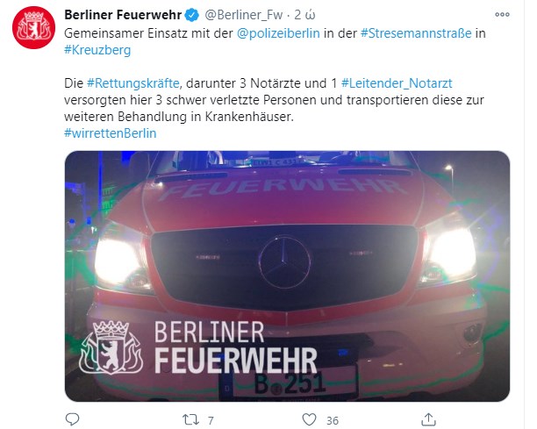Click the tweet body text about Notärzte
The width and height of the screenshot is (537, 429).
tap(274, 100)
